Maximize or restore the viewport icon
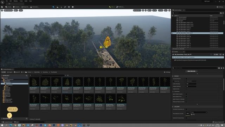This screenshot has width=225, height=127. (x=169, y=10)
